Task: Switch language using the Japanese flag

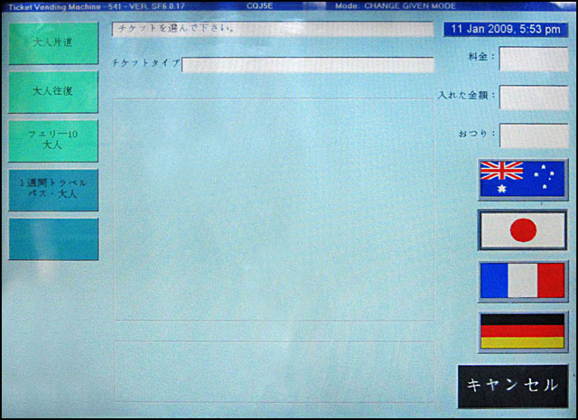Action: pos(523,229)
